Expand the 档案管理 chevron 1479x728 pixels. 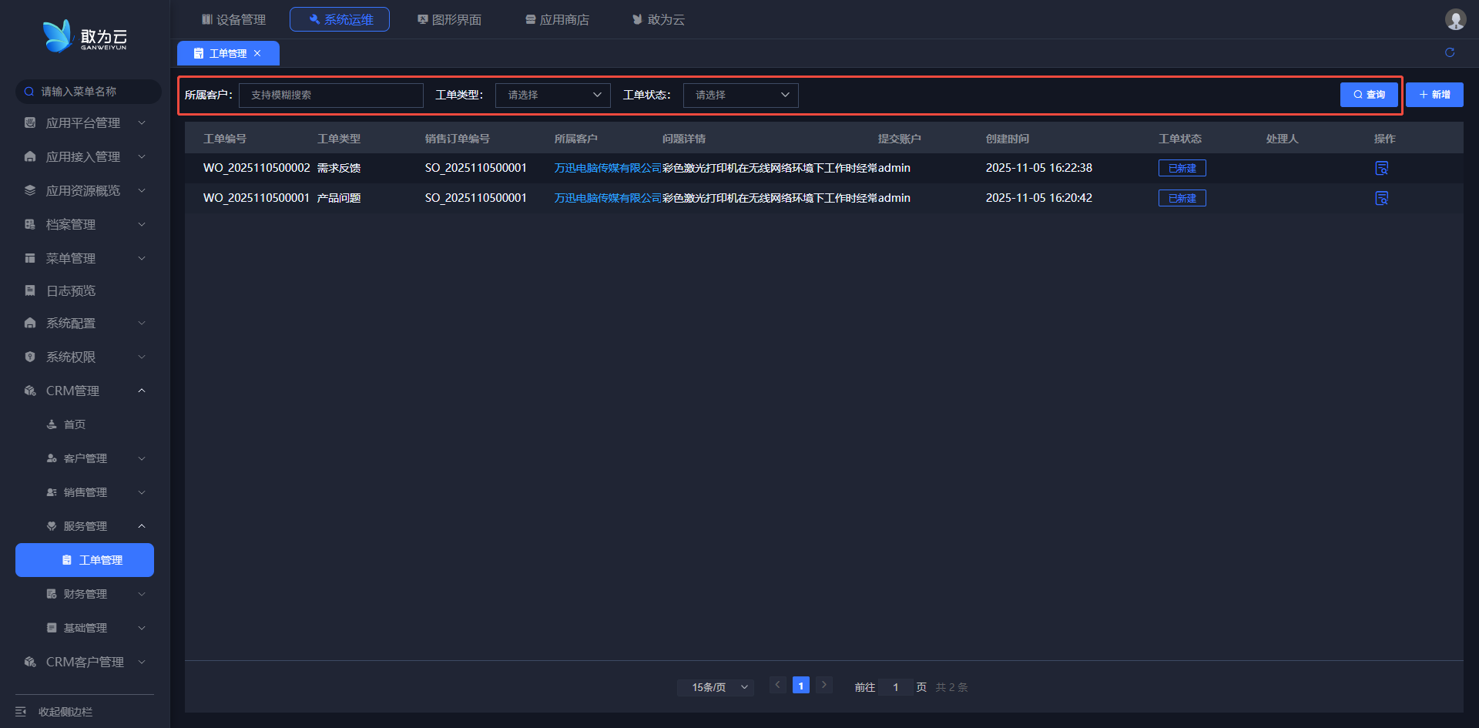pos(142,224)
